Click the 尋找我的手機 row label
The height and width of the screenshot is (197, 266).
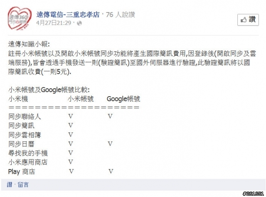tap(28, 153)
